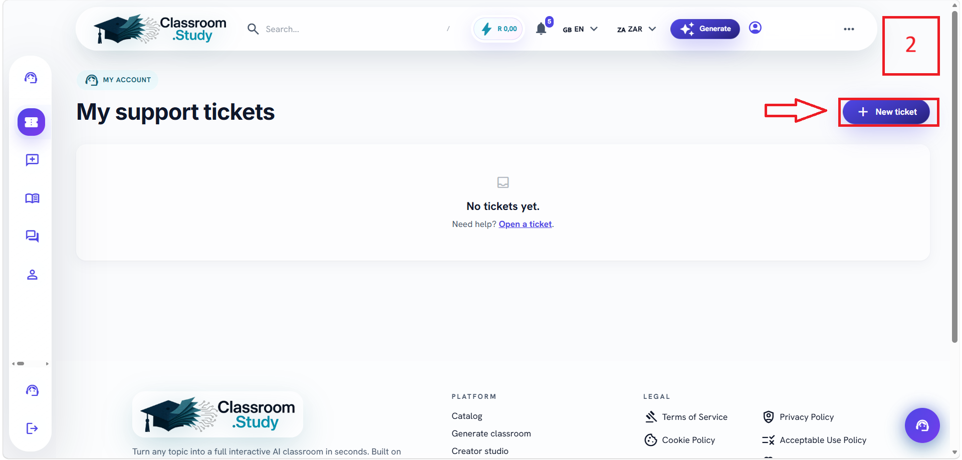Open the three-dots more options menu
Viewport: 962px width, 460px height.
pyautogui.click(x=849, y=29)
